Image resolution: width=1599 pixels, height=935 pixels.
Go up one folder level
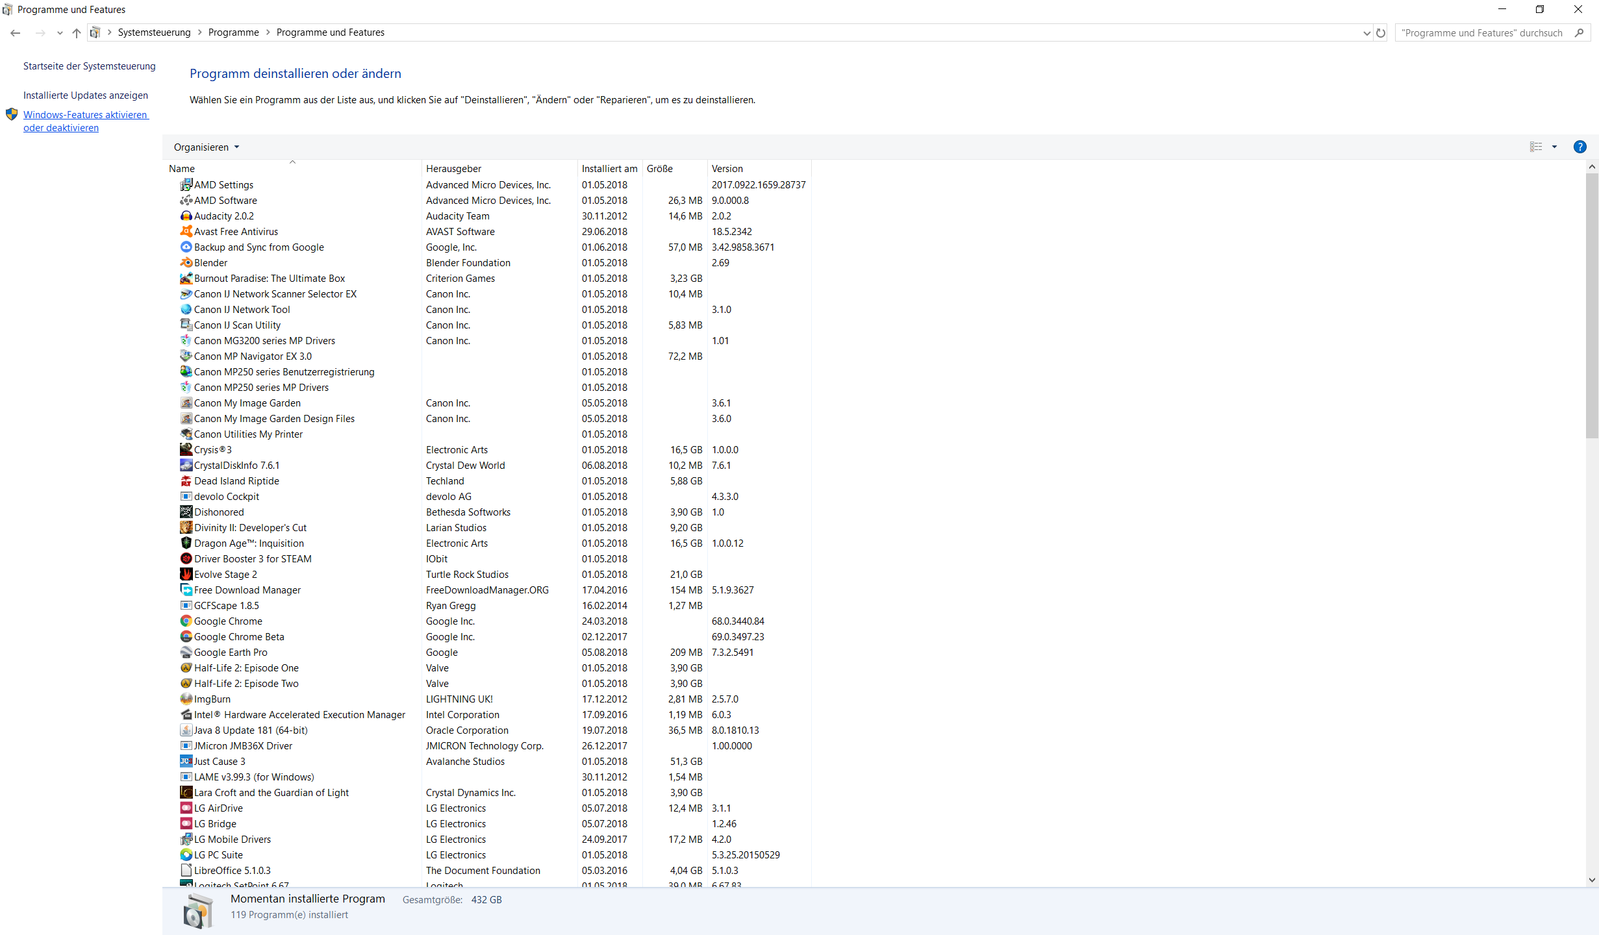[77, 32]
